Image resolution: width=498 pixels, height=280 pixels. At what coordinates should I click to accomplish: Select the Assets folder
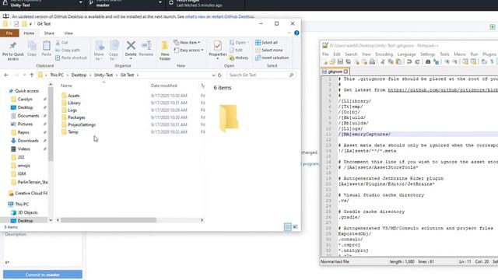(x=74, y=96)
